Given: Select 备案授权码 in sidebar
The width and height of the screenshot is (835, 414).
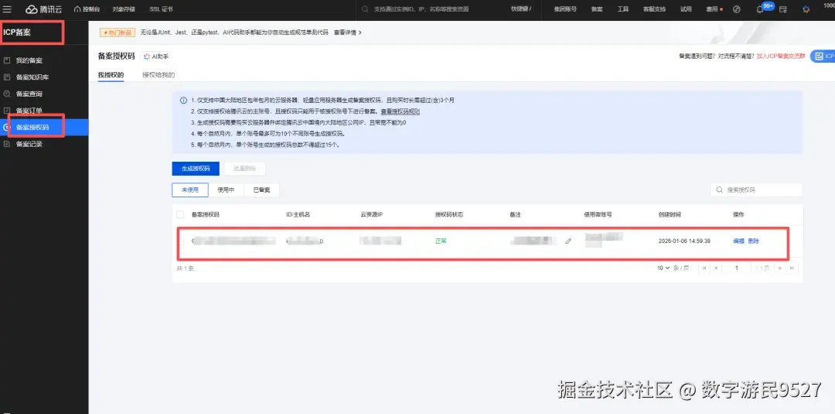Looking at the screenshot, I should pyautogui.click(x=44, y=128).
